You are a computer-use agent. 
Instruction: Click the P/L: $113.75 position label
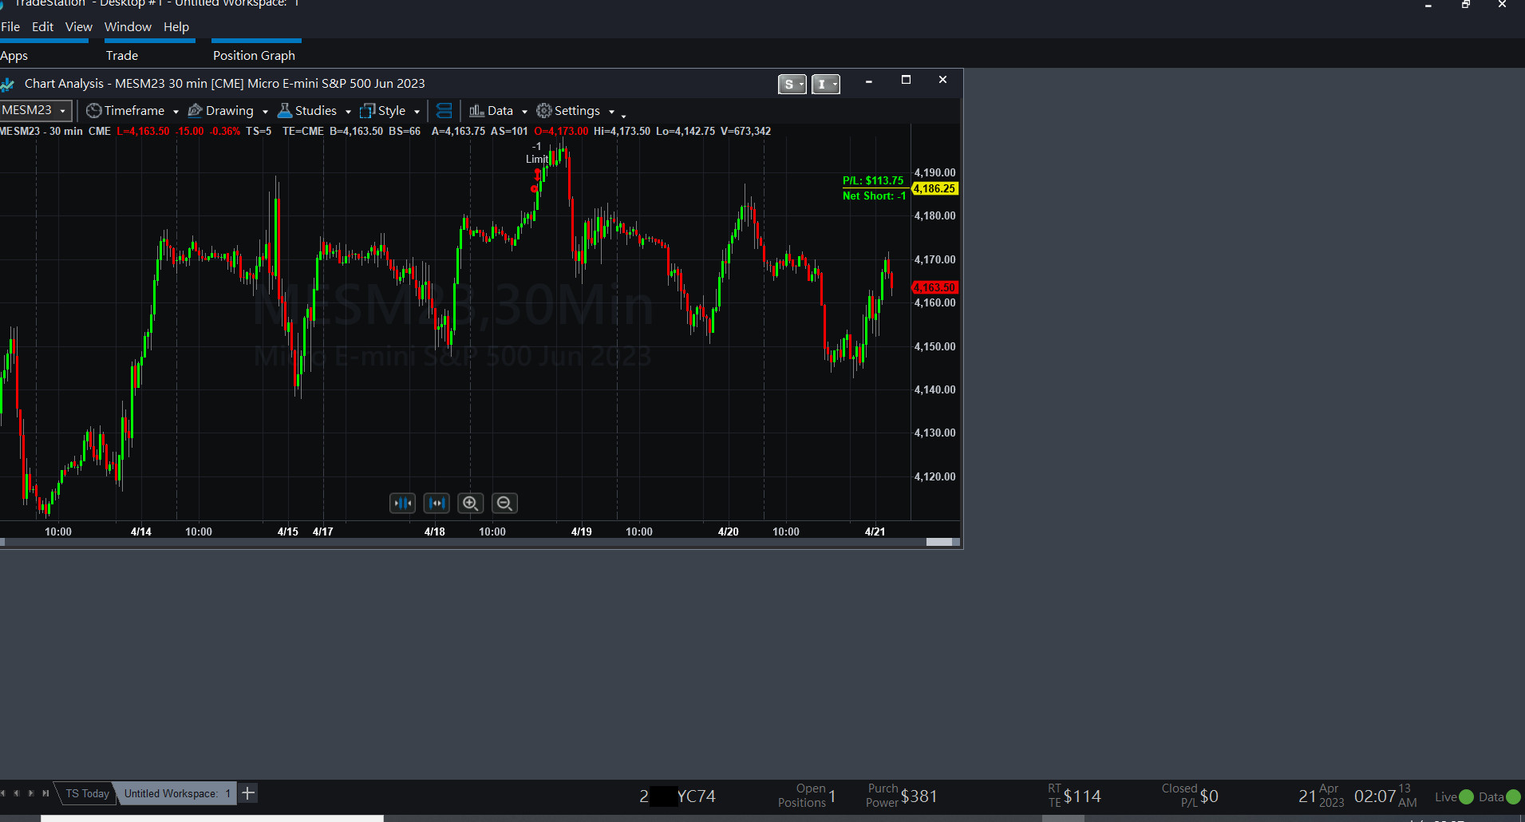tap(873, 181)
